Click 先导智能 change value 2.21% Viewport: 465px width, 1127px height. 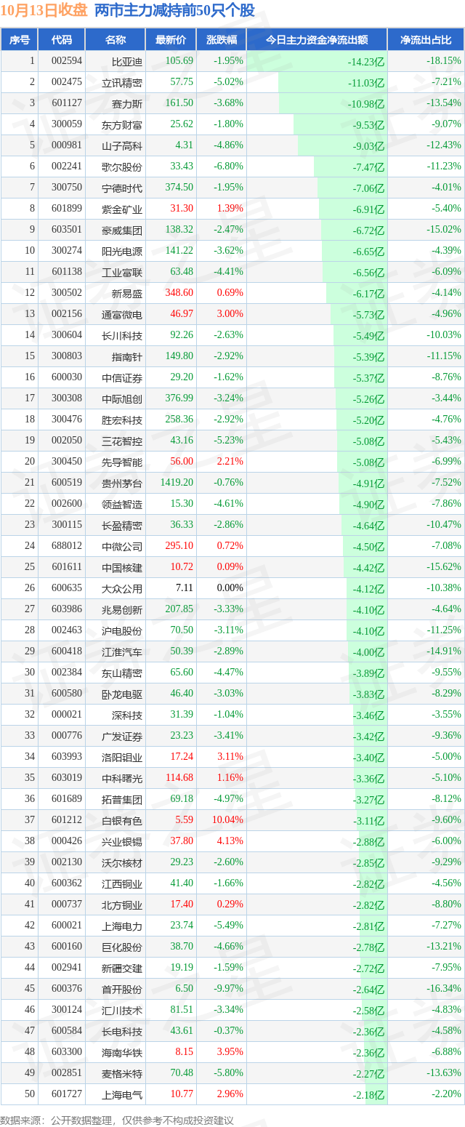click(x=230, y=462)
